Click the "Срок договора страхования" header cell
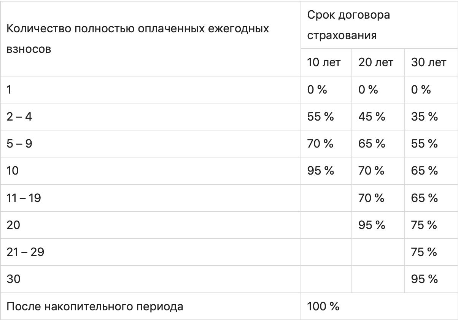 (x=349, y=25)
